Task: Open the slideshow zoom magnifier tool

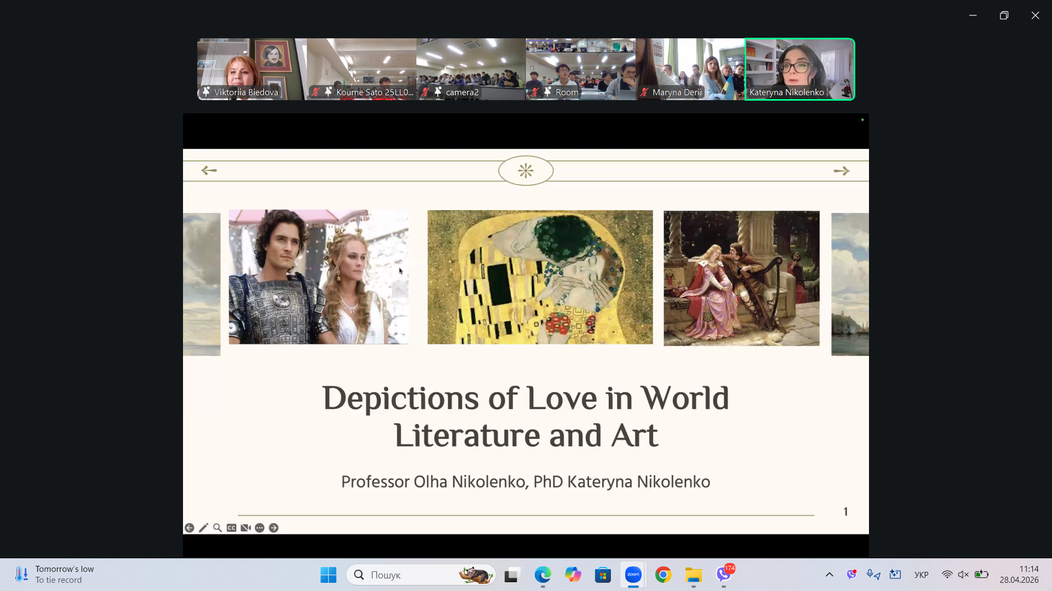Action: [218, 528]
